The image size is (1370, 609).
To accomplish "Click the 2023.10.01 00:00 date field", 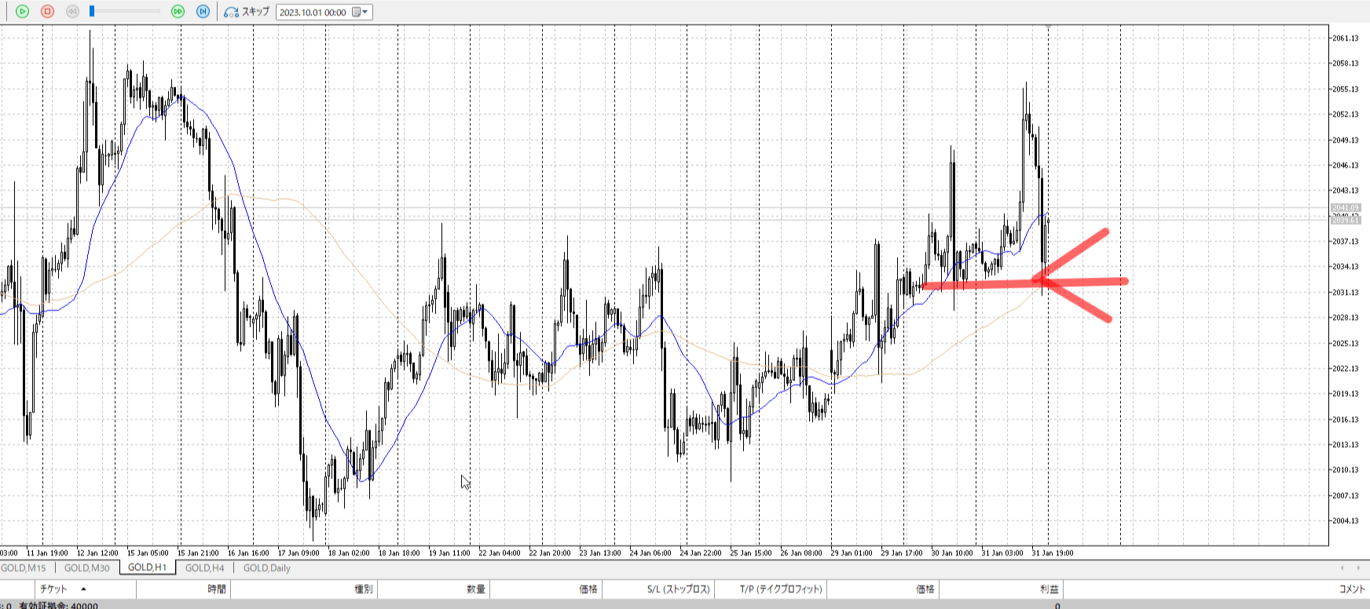I will (x=313, y=13).
